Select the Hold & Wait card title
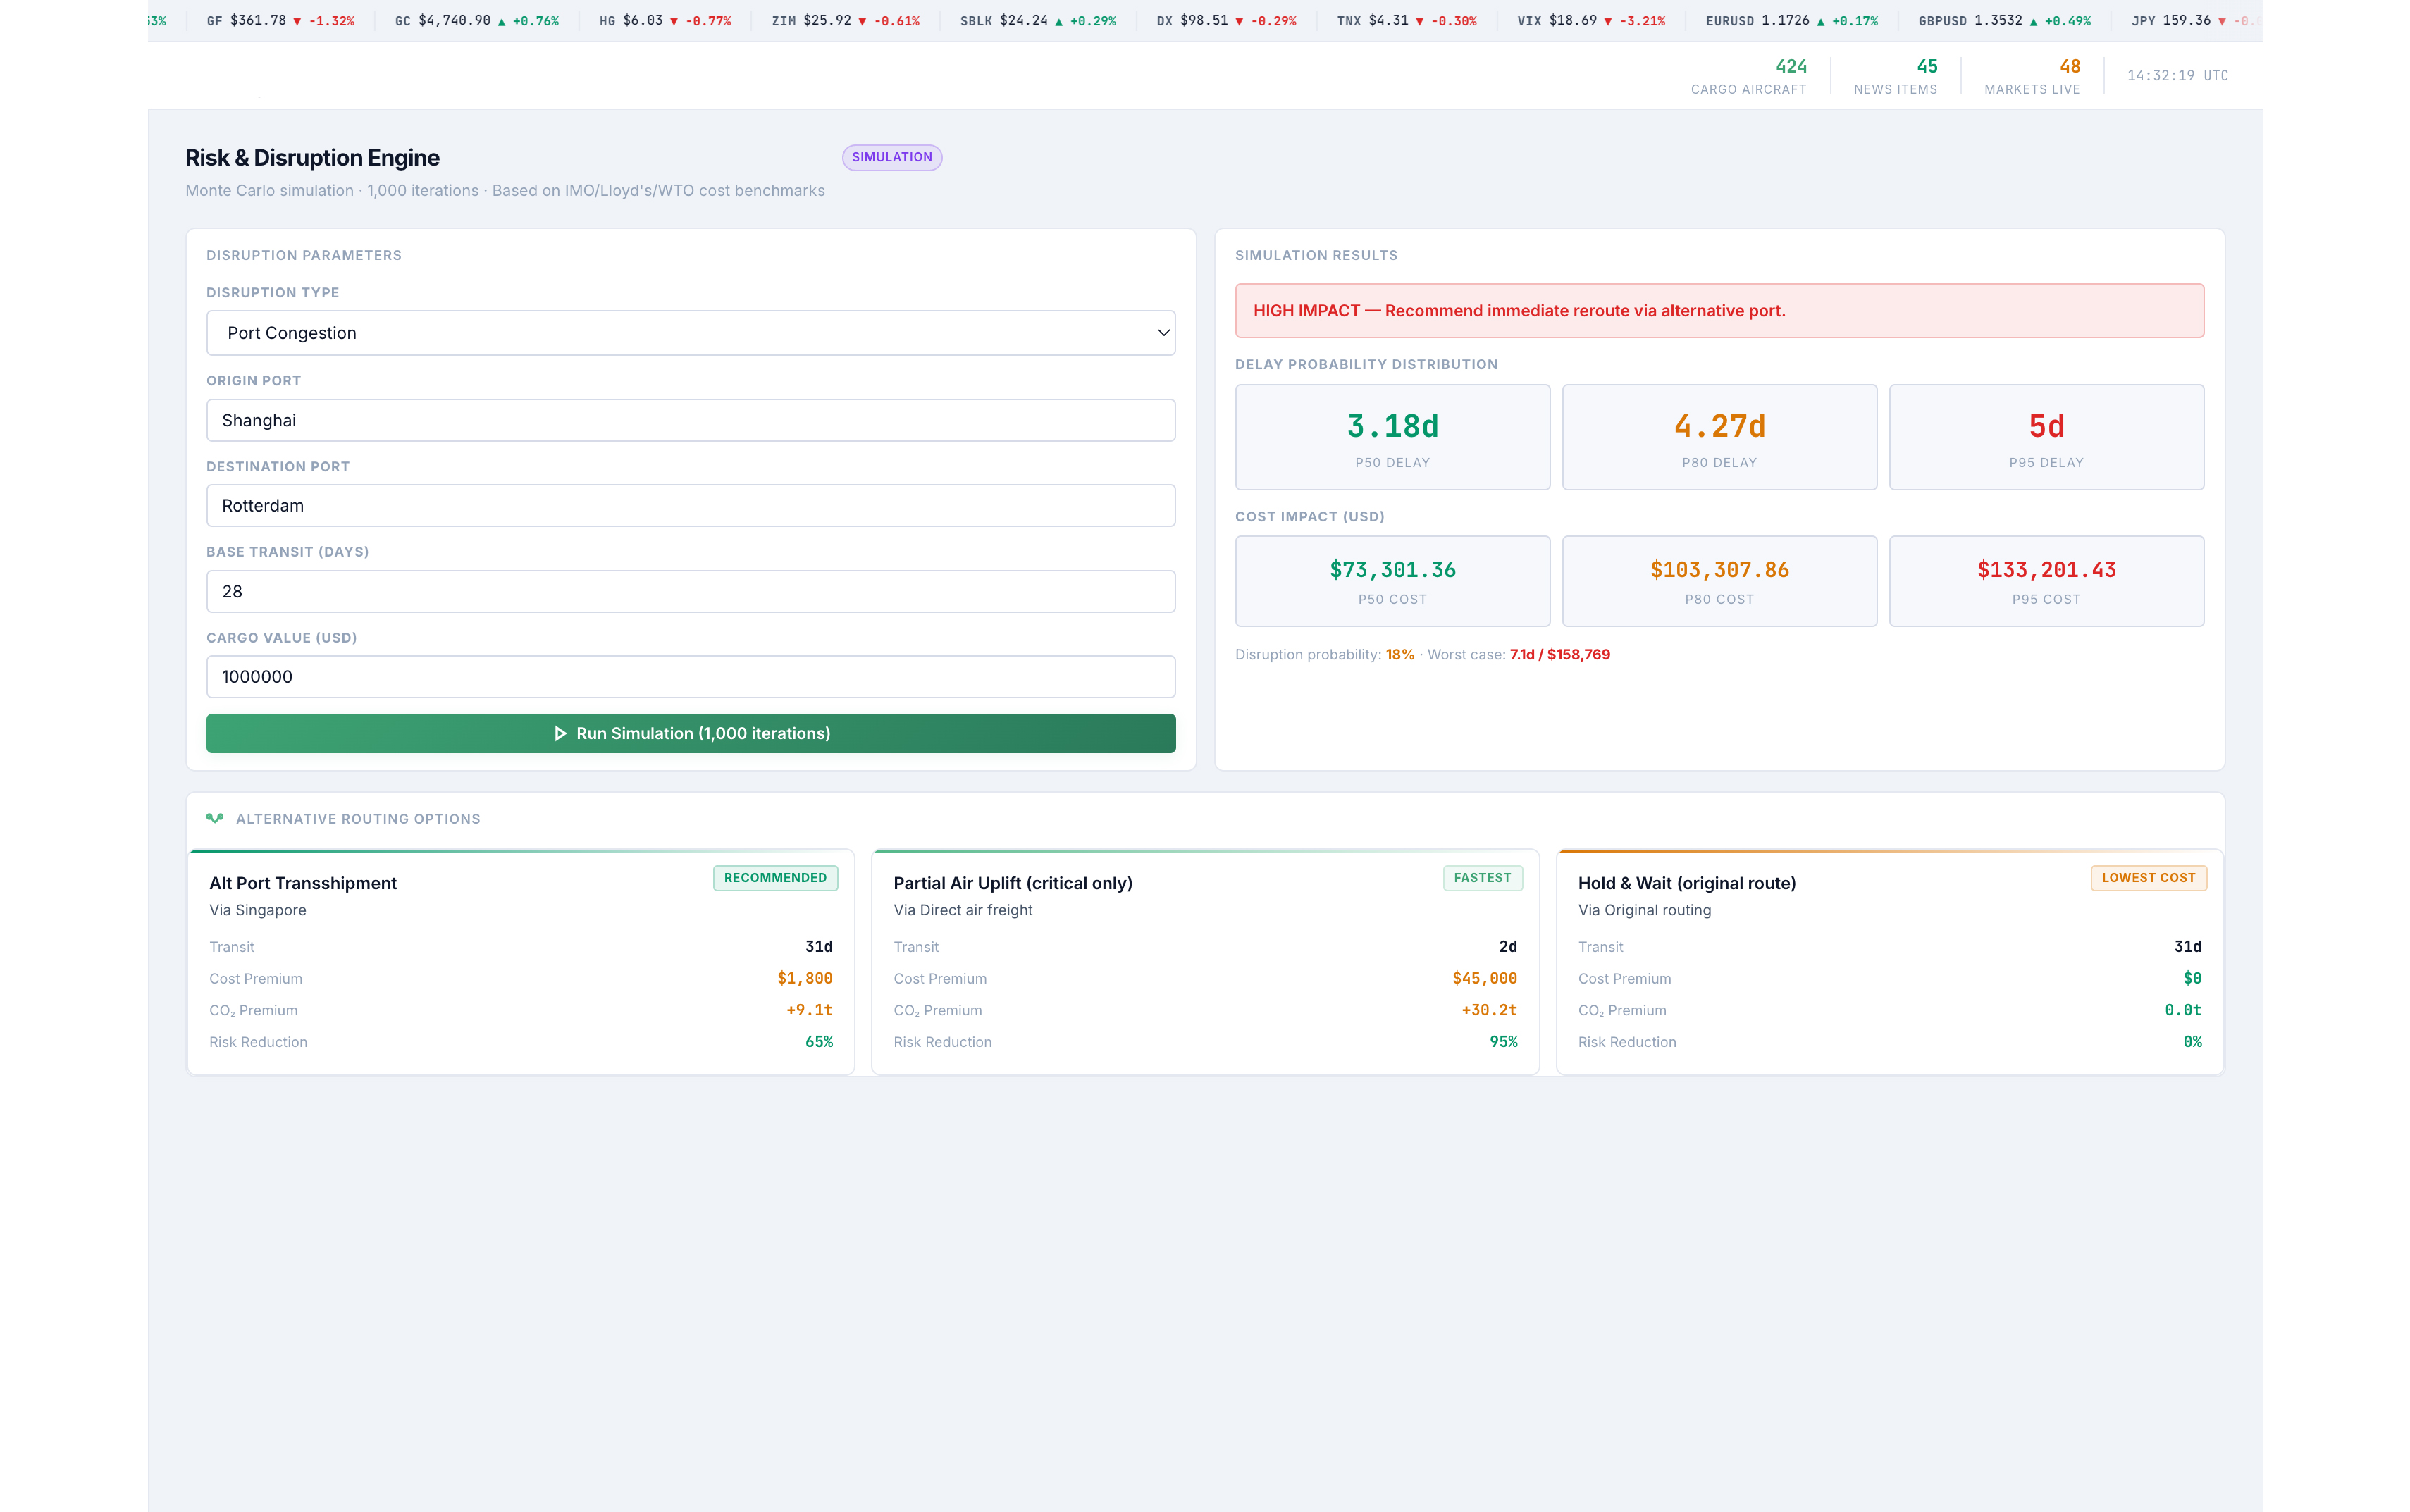 [x=1687, y=883]
